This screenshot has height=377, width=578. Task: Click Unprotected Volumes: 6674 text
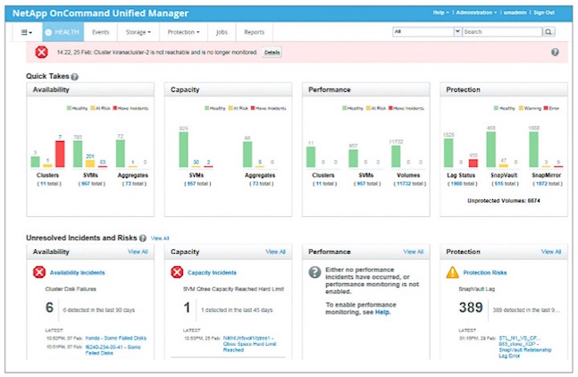point(504,201)
